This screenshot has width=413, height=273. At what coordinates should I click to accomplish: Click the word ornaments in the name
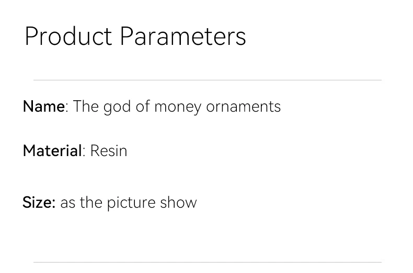(x=244, y=107)
